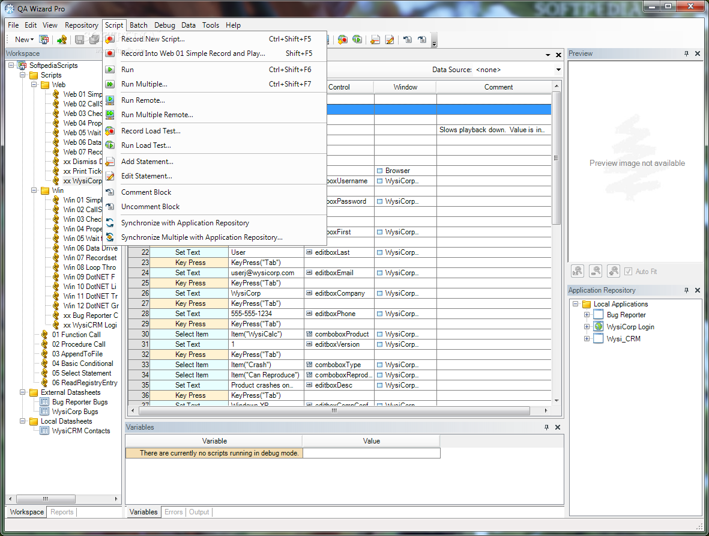Click the new workspace toolbar icon beside New
Image resolution: width=709 pixels, height=536 pixels.
pyautogui.click(x=44, y=40)
